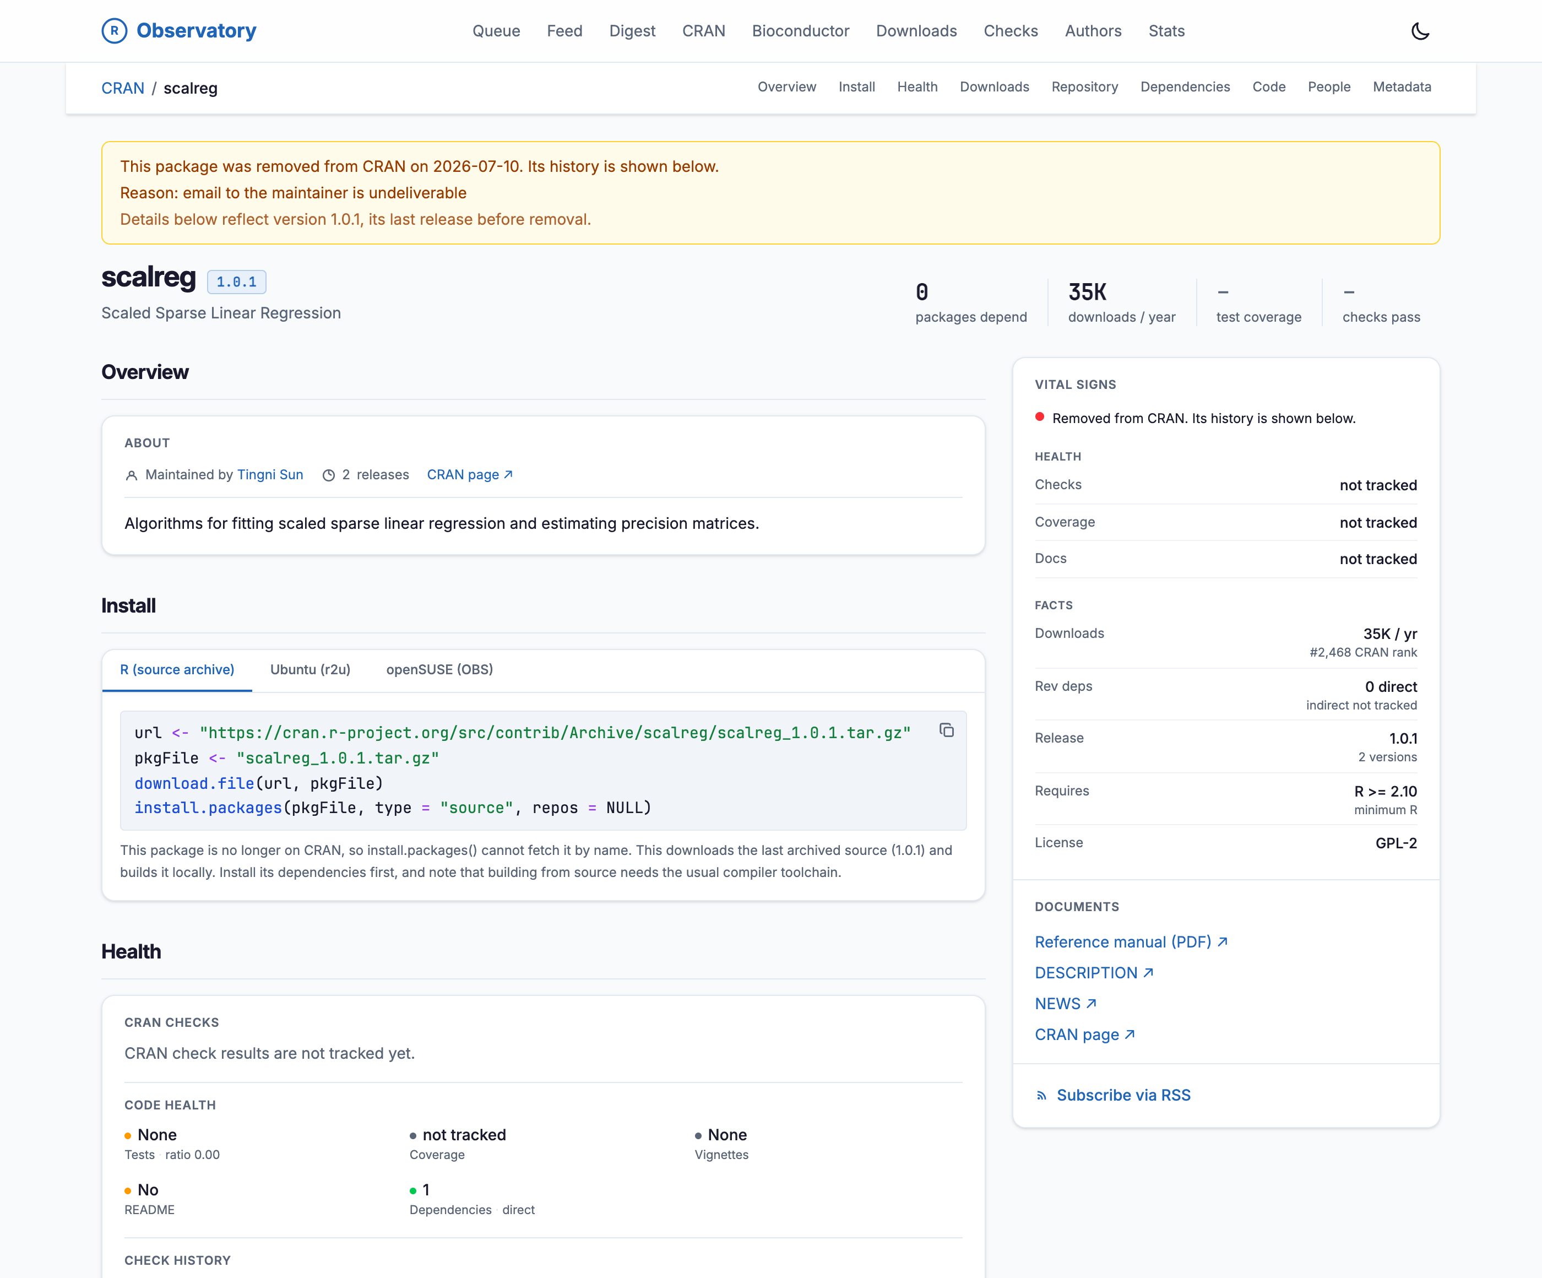Viewport: 1542px width, 1278px height.
Task: Open Queue in the top navigation
Action: click(x=496, y=31)
